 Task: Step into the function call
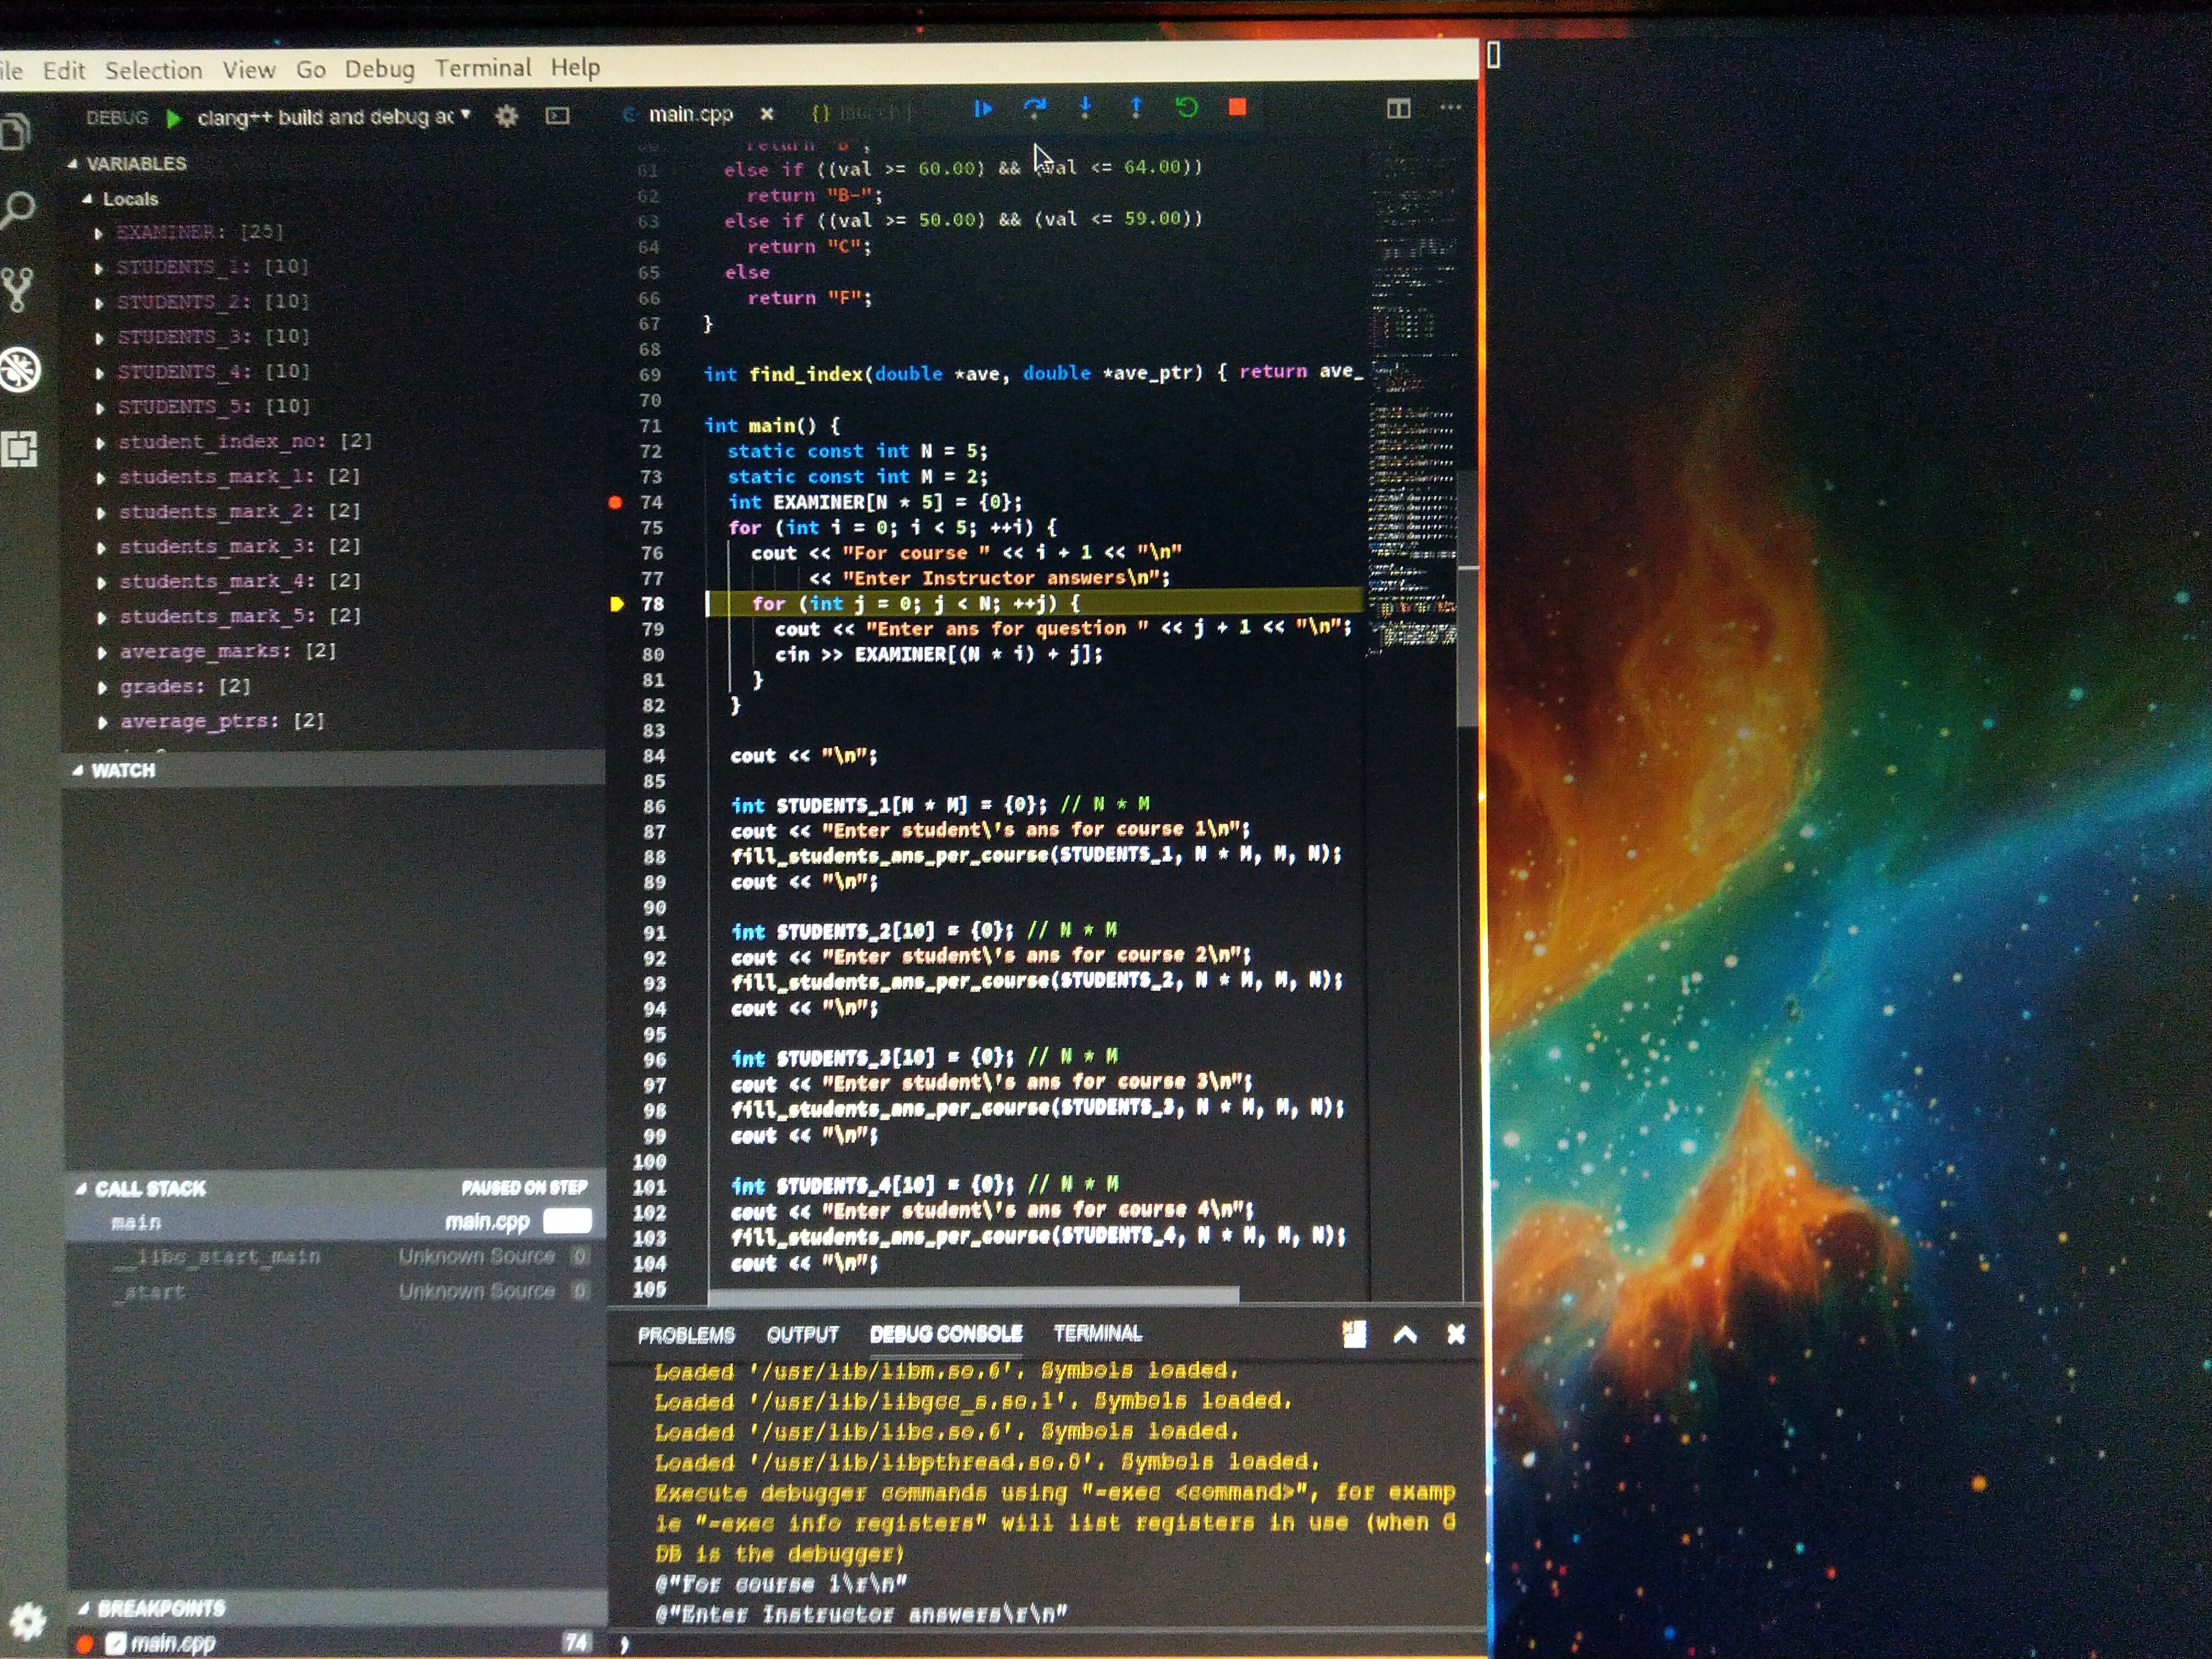tap(1085, 109)
